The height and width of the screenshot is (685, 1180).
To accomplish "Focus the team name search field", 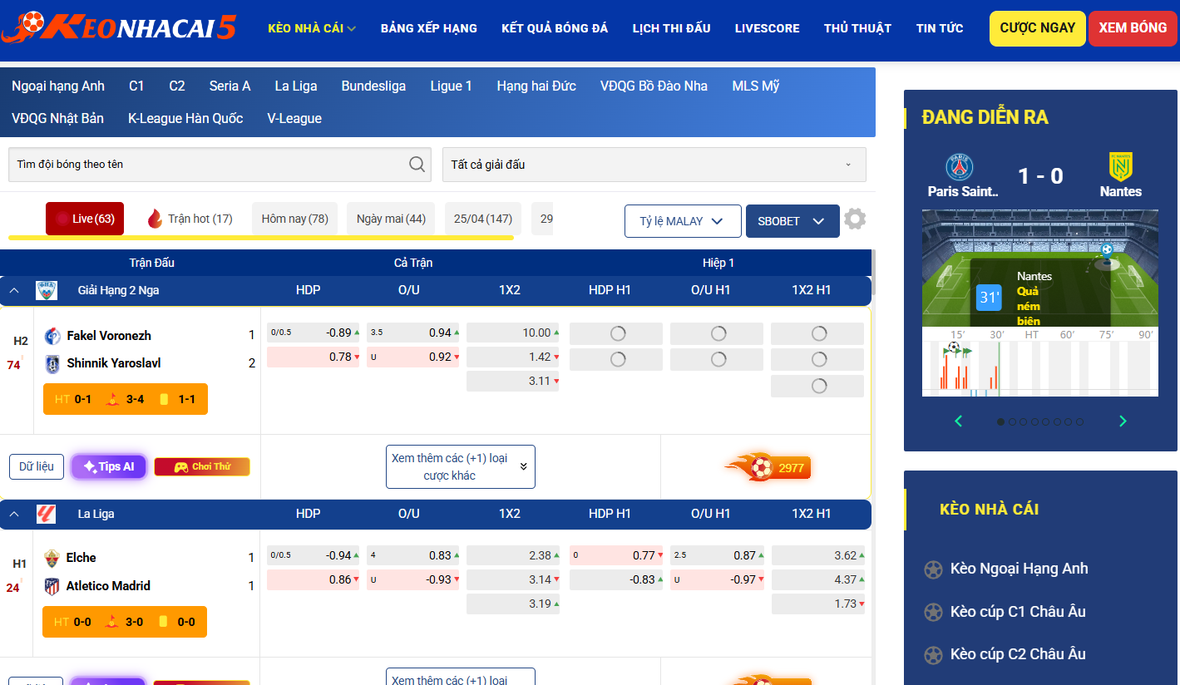I will pos(220,165).
